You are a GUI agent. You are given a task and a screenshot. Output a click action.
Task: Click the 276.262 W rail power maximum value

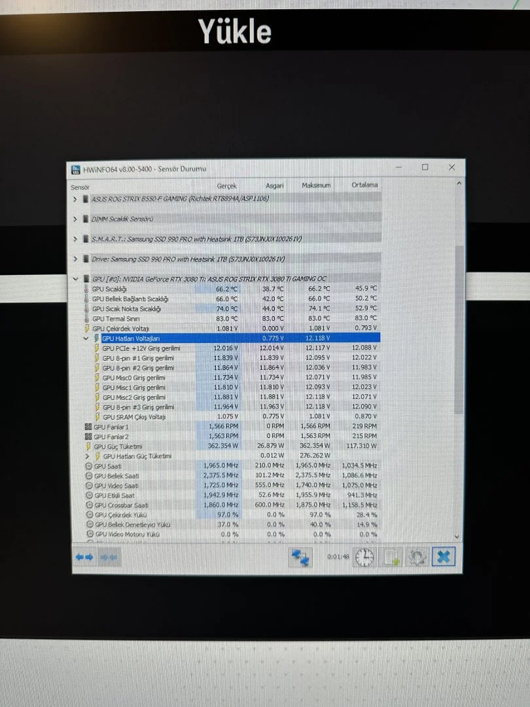coord(315,456)
